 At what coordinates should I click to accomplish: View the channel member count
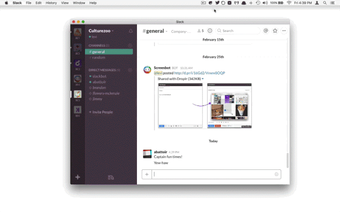point(200,31)
